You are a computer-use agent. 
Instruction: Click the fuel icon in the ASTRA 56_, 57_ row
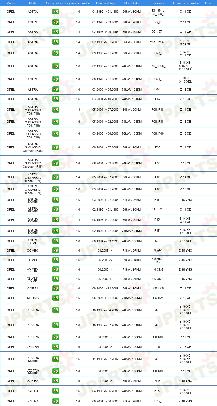point(56,32)
